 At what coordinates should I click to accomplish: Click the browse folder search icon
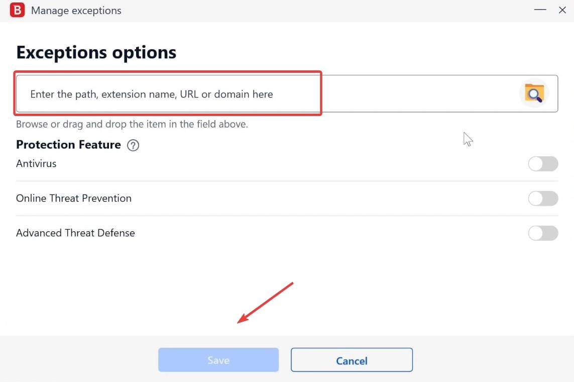(x=534, y=93)
